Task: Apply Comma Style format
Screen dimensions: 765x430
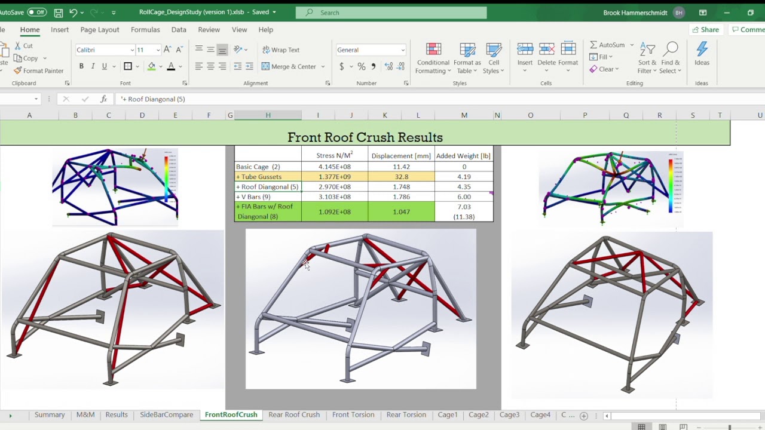Action: [374, 66]
